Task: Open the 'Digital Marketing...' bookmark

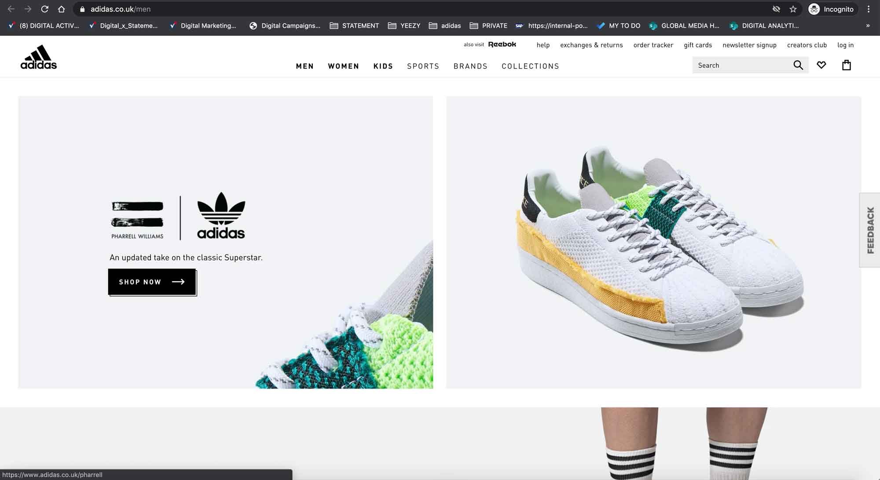Action: [x=203, y=25]
